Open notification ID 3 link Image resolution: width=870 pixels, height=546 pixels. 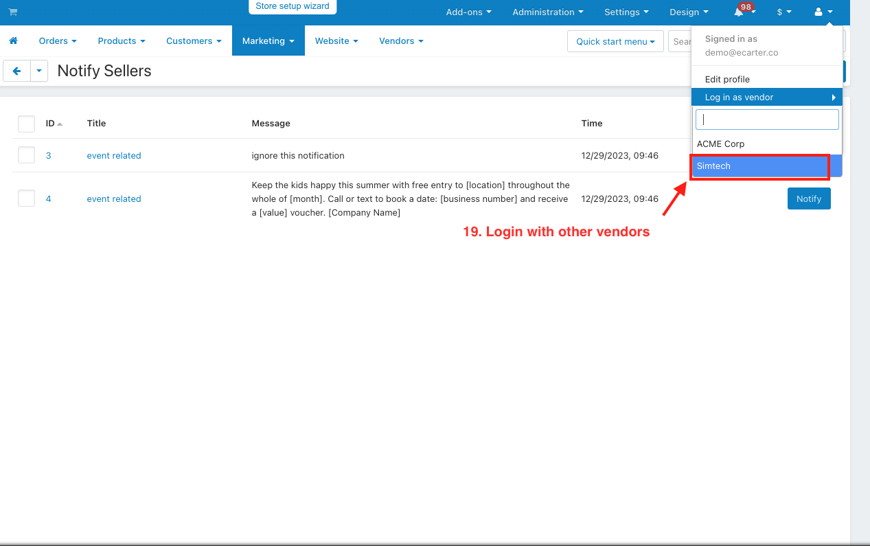(49, 156)
